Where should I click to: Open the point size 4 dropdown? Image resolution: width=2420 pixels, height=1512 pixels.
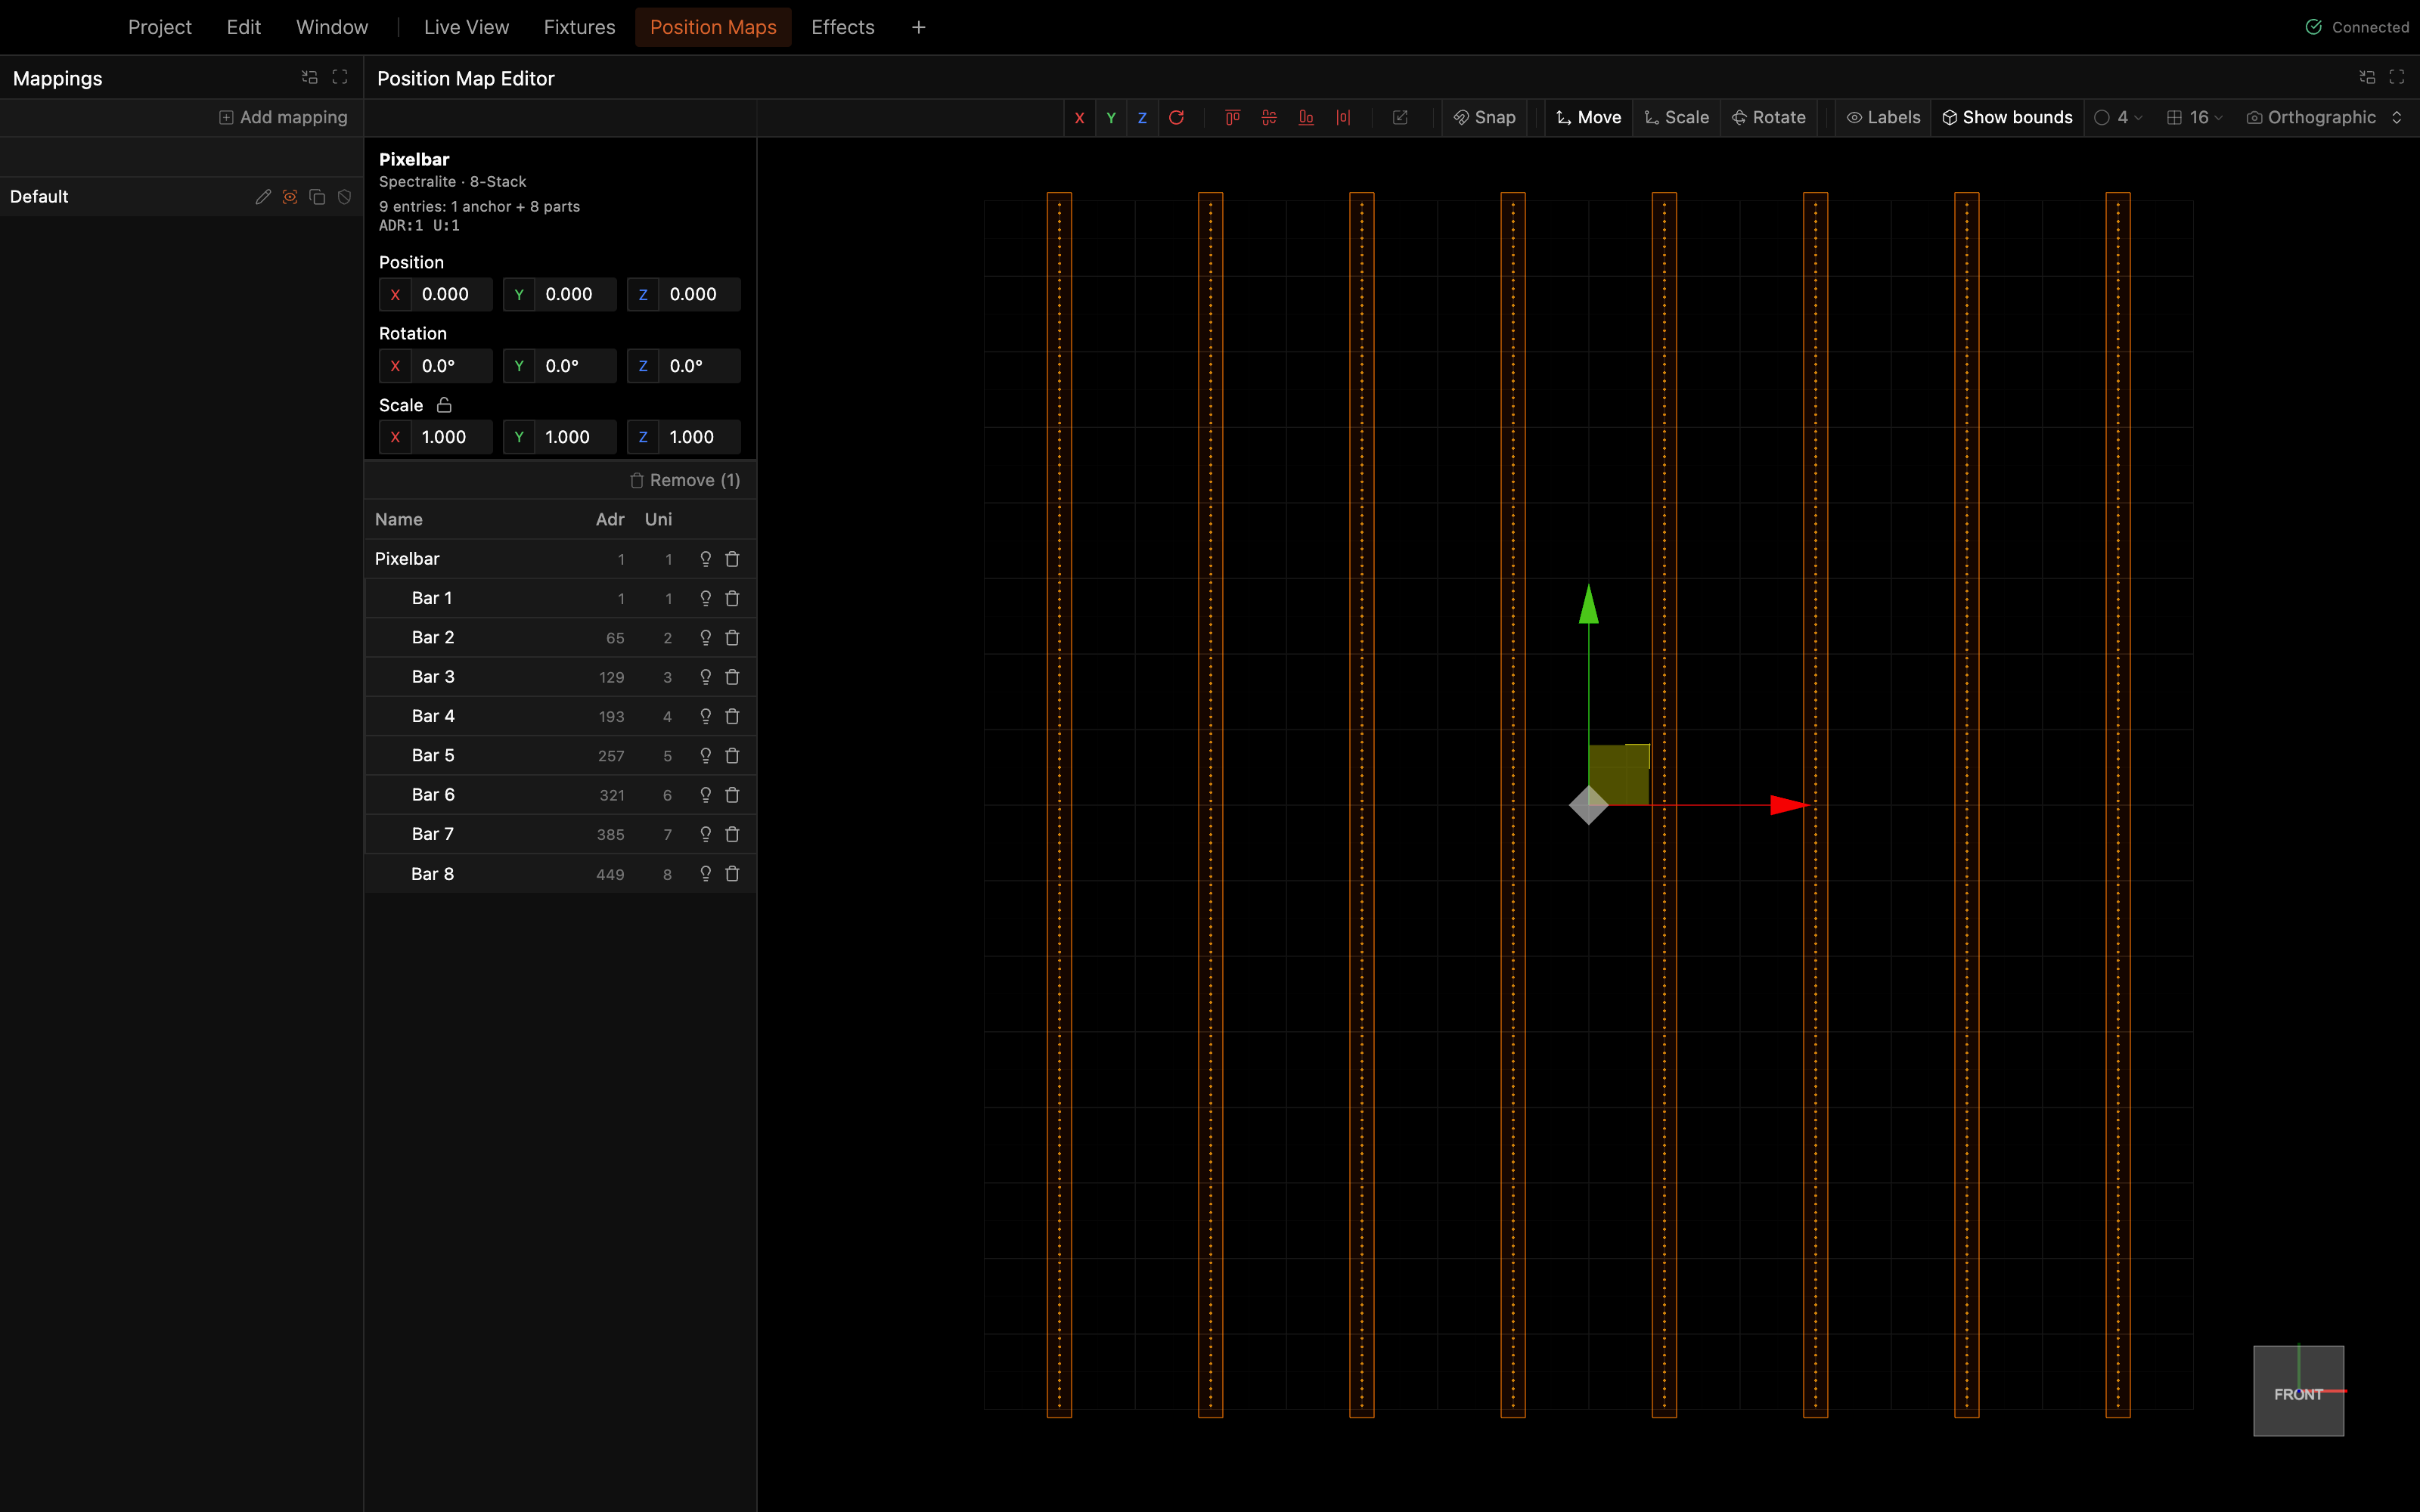pos(2118,118)
